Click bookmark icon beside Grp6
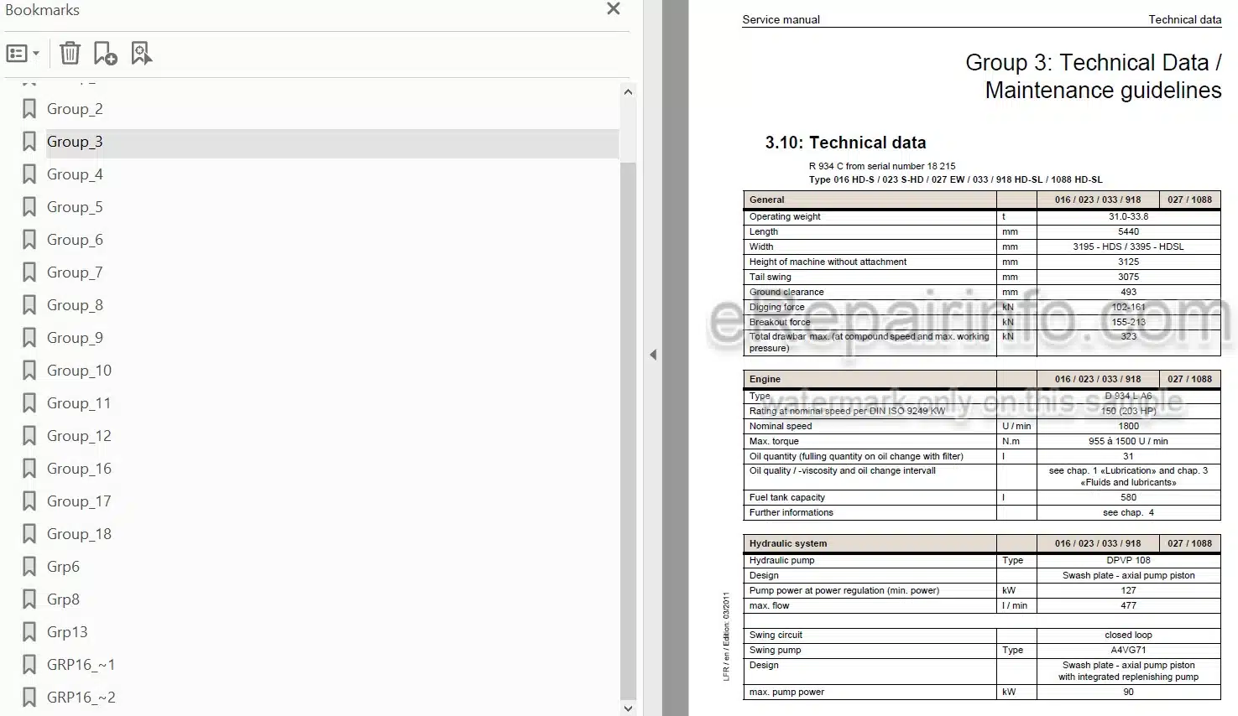 29,567
